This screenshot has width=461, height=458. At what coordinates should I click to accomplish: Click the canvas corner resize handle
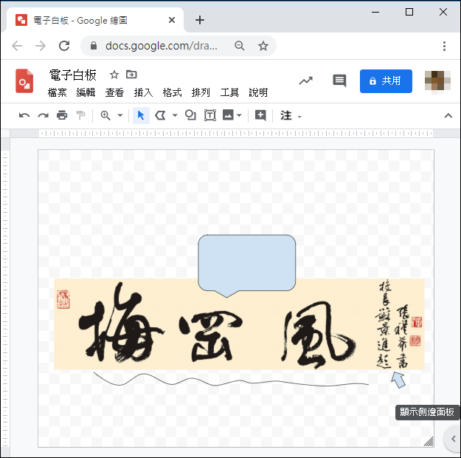click(429, 442)
